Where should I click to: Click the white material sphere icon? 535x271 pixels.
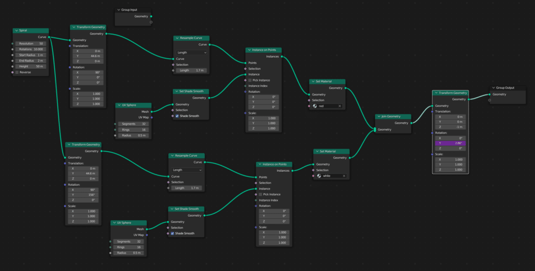(320, 176)
